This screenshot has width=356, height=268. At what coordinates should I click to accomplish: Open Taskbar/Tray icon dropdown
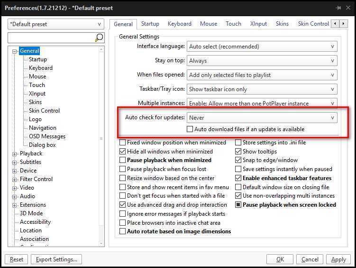pos(262,89)
